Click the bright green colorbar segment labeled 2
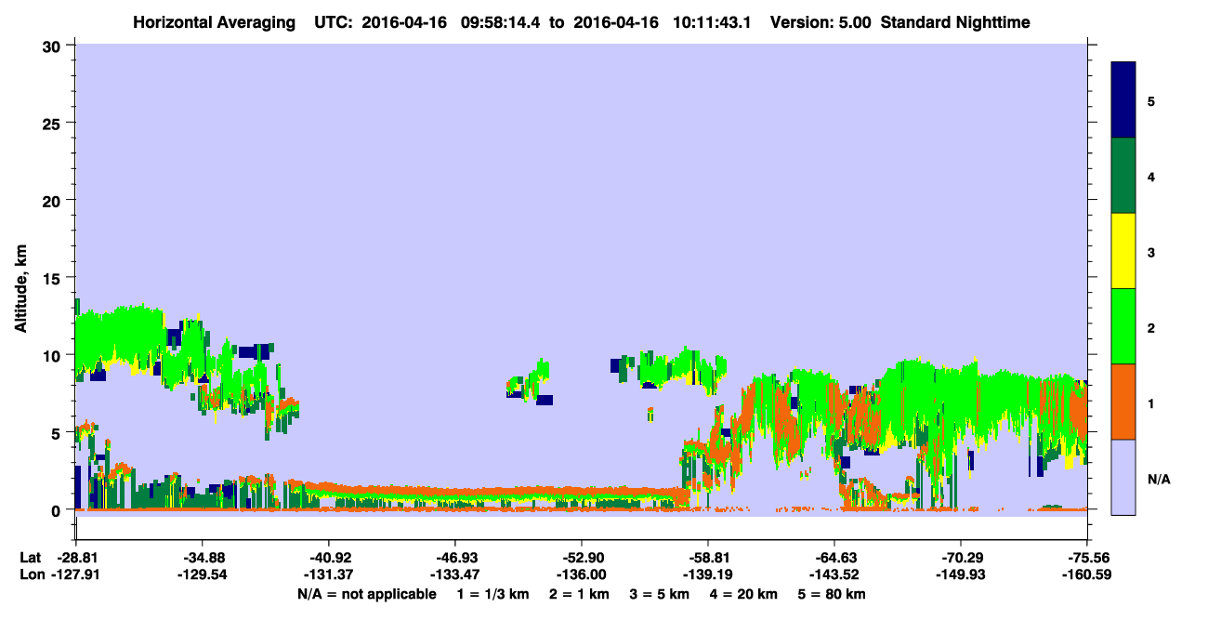 tap(1123, 326)
